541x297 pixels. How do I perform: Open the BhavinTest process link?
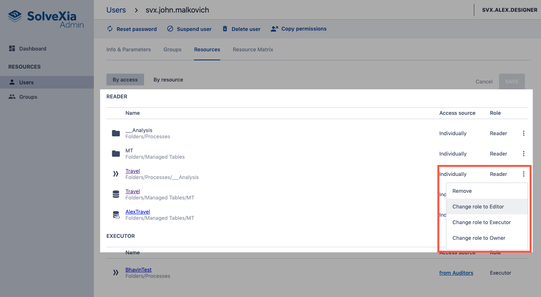click(138, 270)
